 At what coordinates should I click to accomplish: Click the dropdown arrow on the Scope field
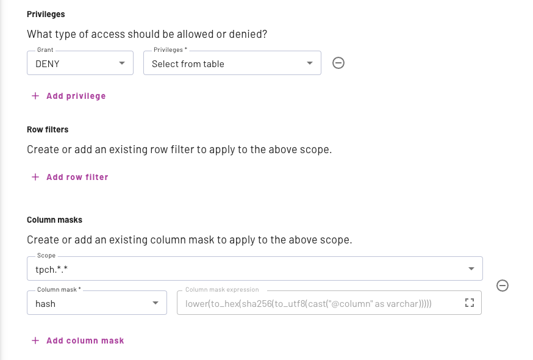(471, 268)
